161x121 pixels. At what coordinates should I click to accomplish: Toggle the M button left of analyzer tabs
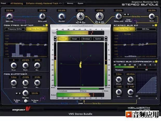[55, 37]
